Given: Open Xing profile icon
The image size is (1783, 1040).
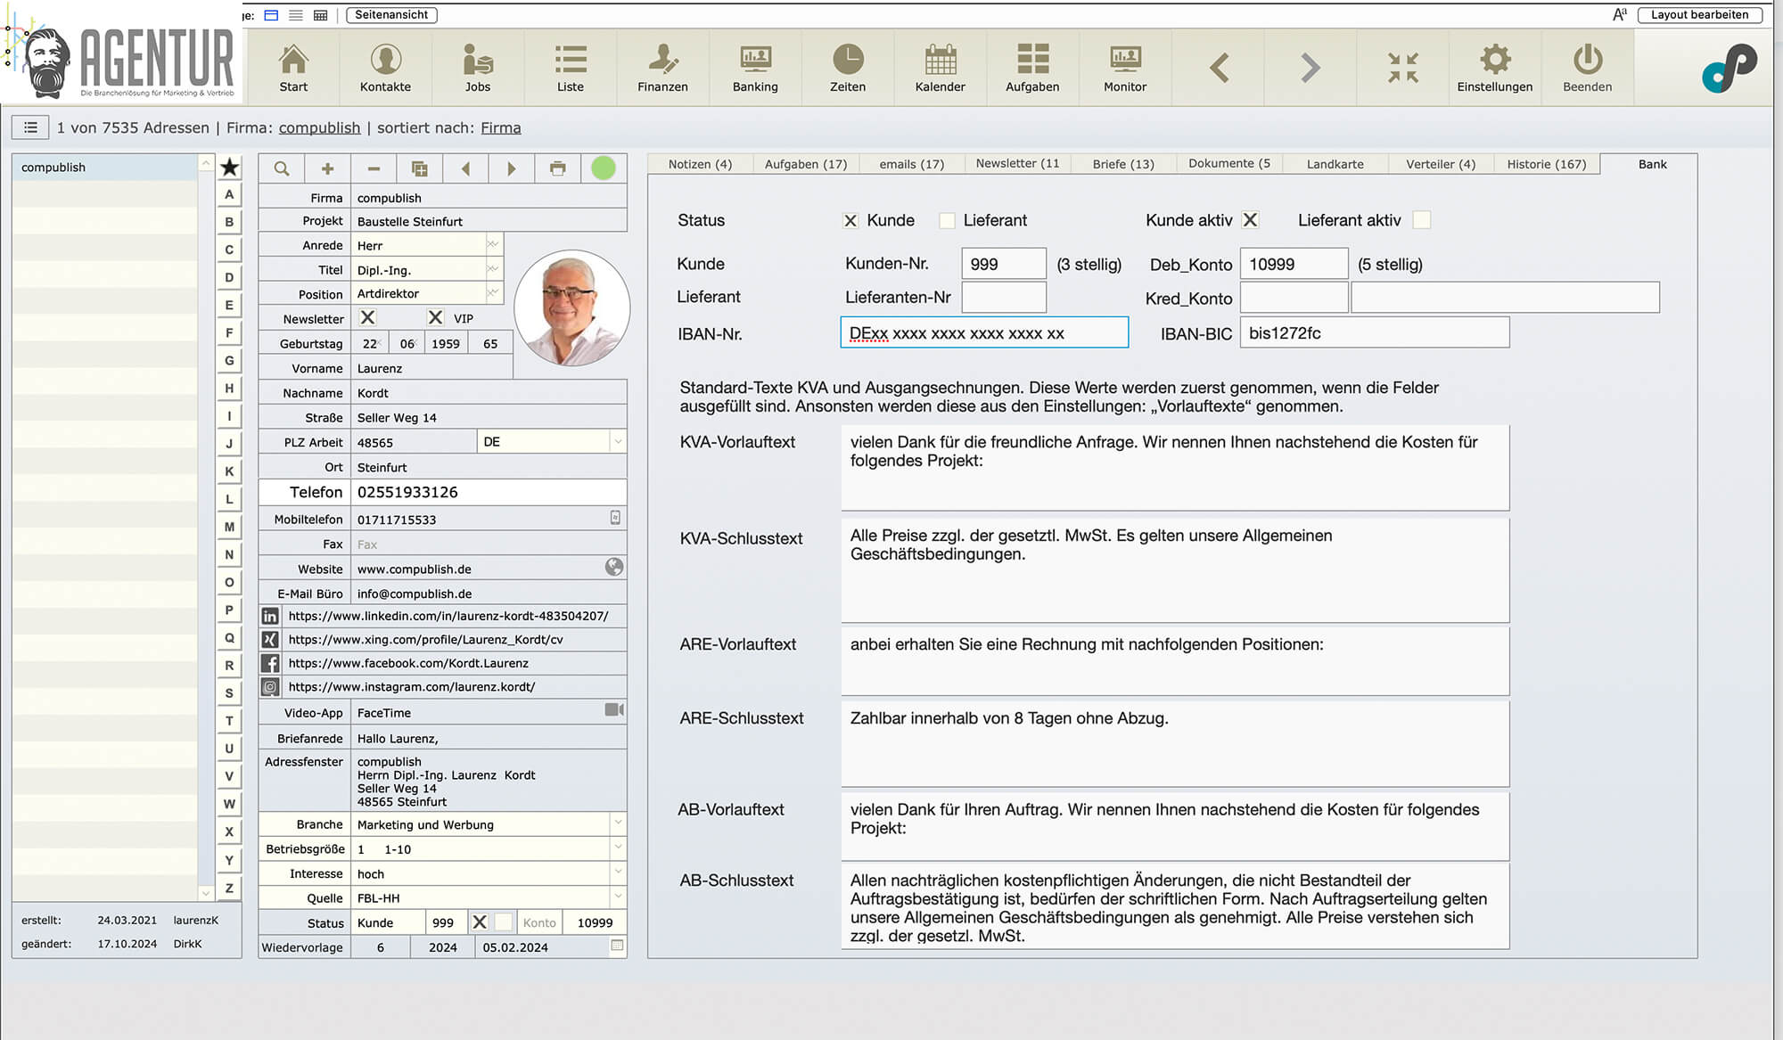Looking at the screenshot, I should (x=270, y=640).
